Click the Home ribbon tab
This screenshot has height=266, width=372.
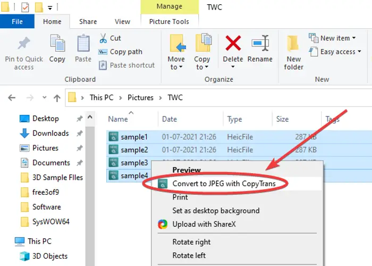[x=52, y=22]
